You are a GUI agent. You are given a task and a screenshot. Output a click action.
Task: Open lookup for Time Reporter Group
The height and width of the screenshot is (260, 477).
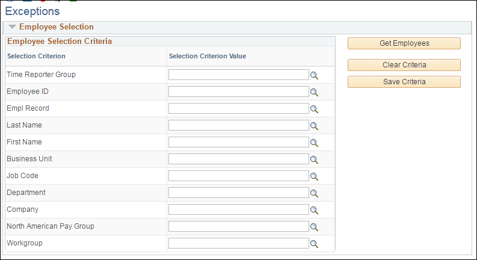(x=314, y=75)
